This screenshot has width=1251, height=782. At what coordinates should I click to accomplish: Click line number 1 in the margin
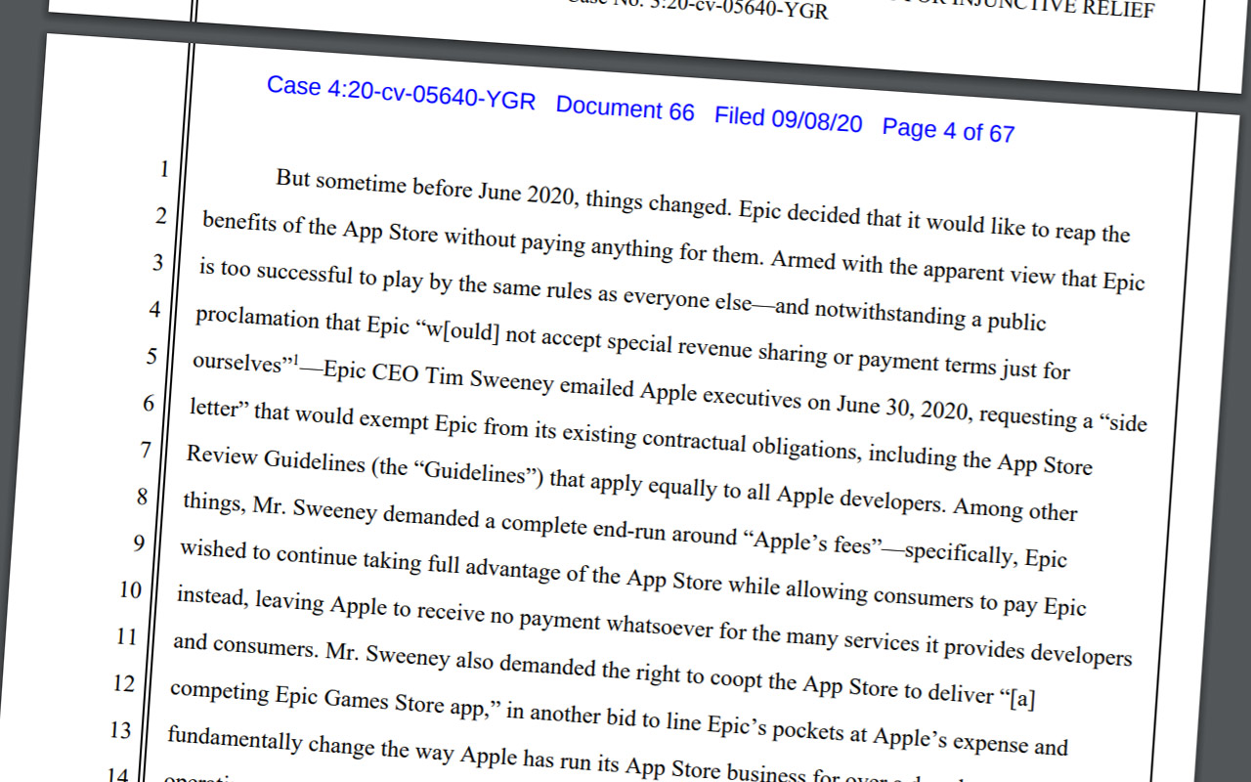[164, 169]
